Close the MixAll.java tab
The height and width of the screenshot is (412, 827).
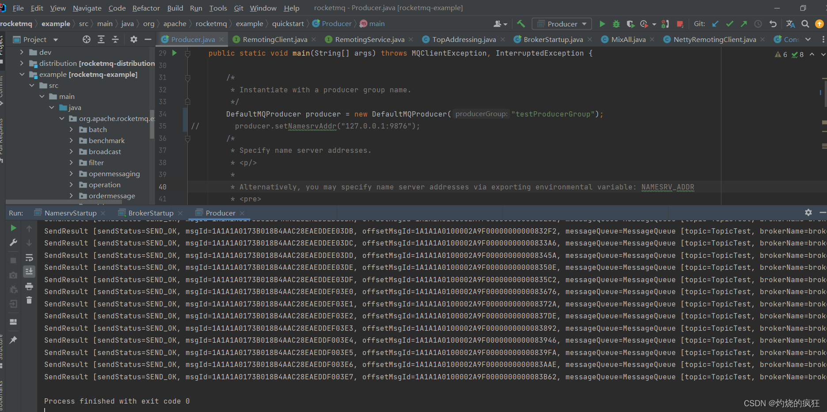(652, 39)
